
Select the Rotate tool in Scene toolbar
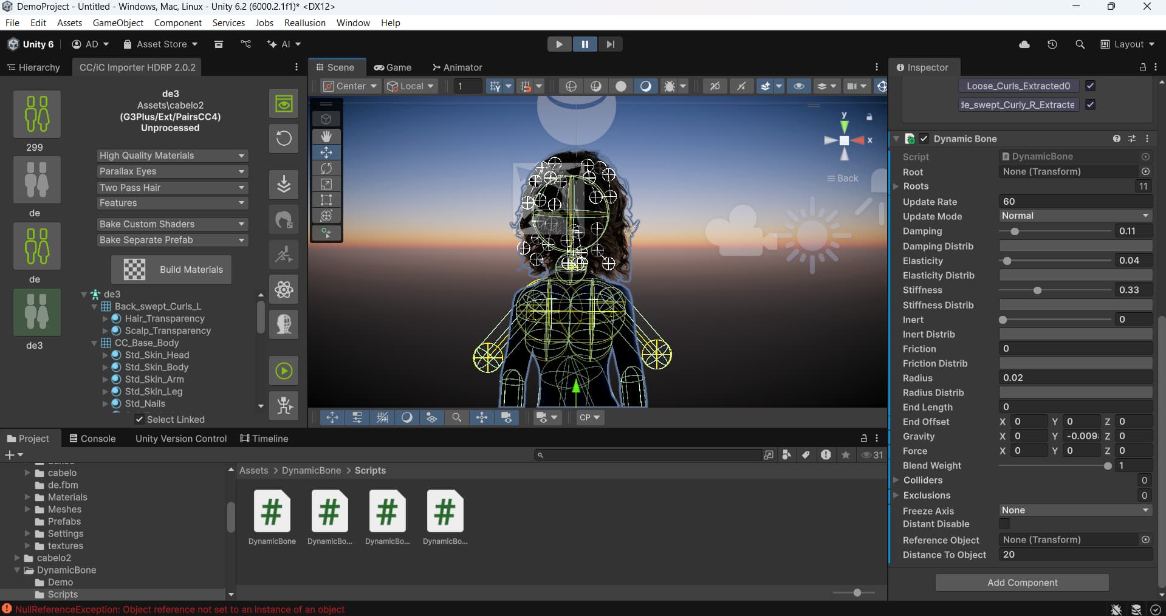coord(326,168)
